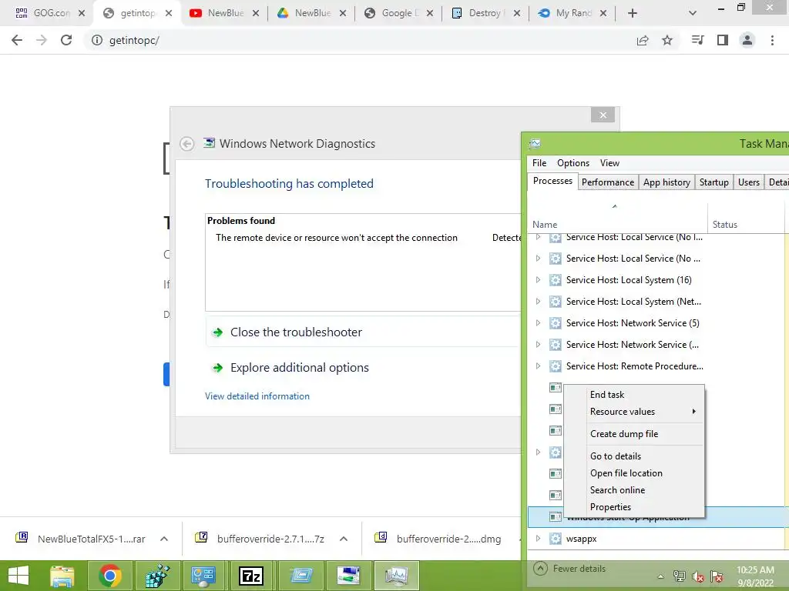Open Task Manager Options menu
The width and height of the screenshot is (789, 591).
573,163
